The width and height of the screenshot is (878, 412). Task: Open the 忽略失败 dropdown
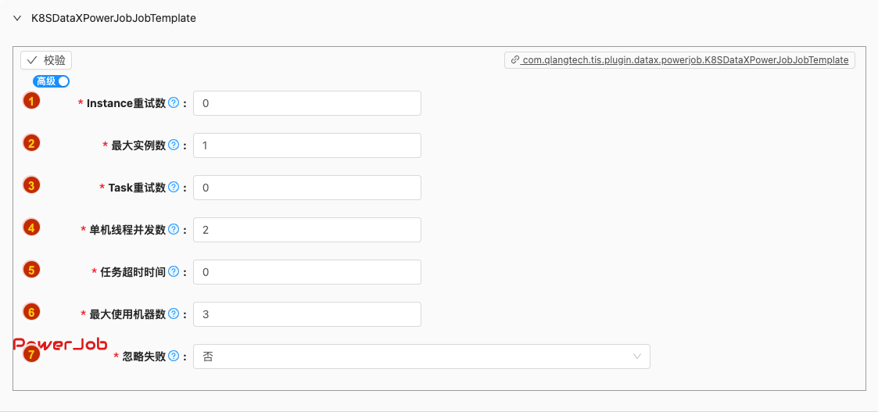coord(421,356)
